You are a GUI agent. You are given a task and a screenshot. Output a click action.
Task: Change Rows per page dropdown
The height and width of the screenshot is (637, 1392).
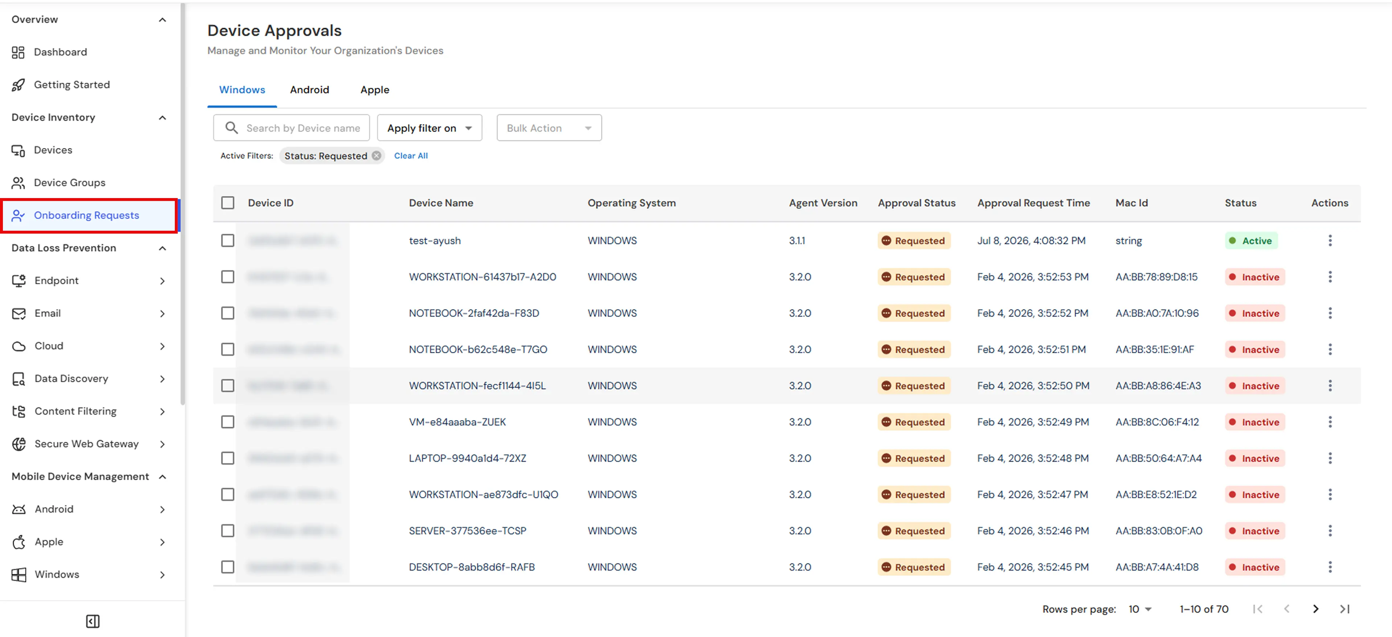tap(1140, 609)
